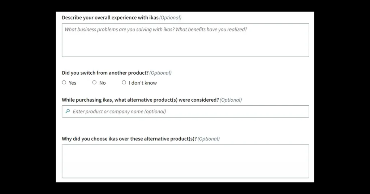Click the 'While purchasing ikas' question label
Screen dimensions: 370x194
tap(141, 100)
